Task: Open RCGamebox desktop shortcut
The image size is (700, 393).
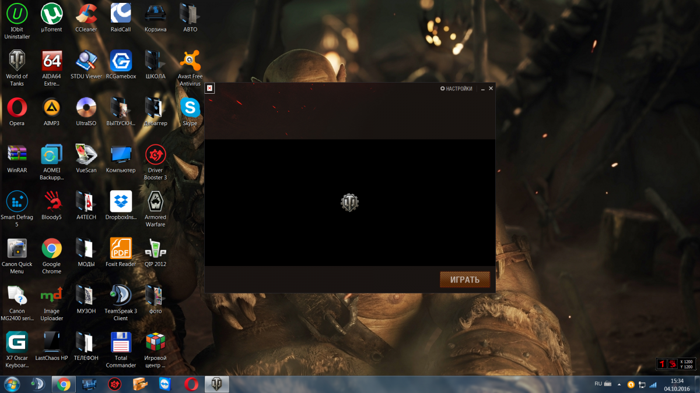Action: coord(121,65)
